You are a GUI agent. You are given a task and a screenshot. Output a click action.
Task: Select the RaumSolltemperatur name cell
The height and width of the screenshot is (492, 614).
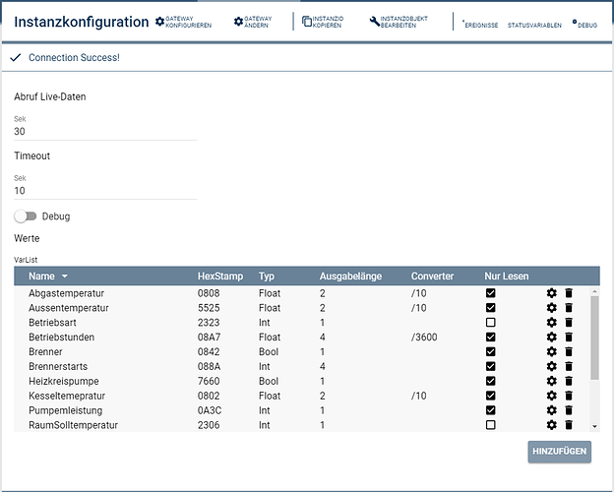73,425
